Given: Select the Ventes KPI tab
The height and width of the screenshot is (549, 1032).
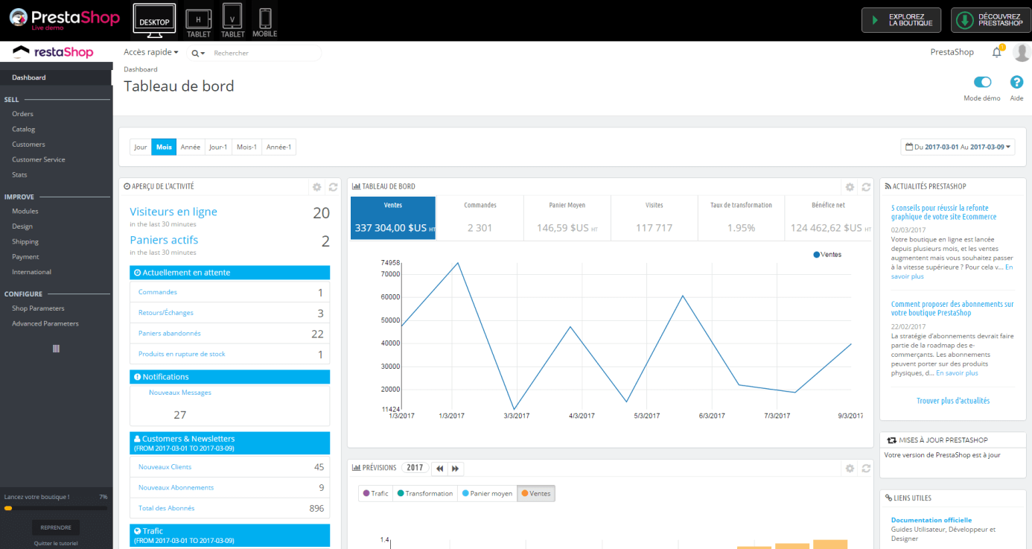Looking at the screenshot, I should coord(393,218).
